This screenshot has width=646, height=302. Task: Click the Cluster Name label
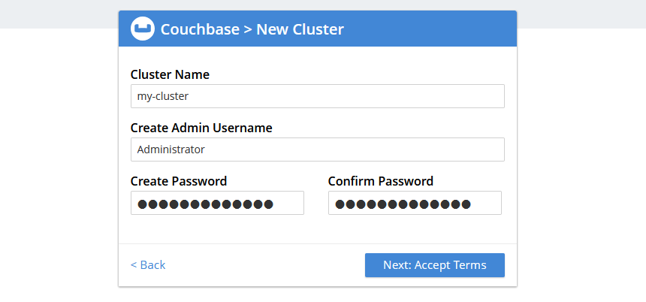170,74
